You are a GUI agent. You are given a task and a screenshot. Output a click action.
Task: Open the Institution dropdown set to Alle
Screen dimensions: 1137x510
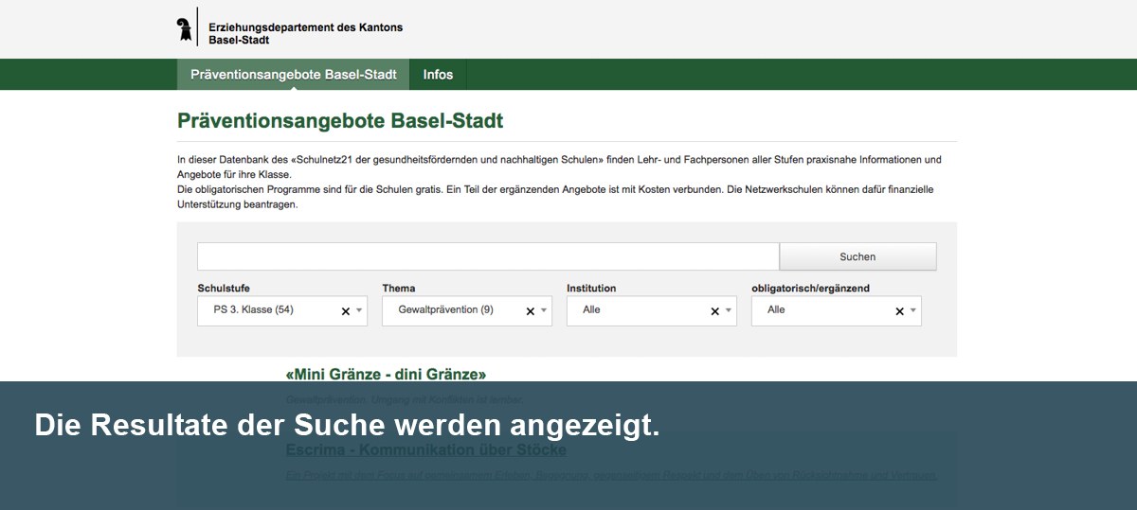(635, 310)
